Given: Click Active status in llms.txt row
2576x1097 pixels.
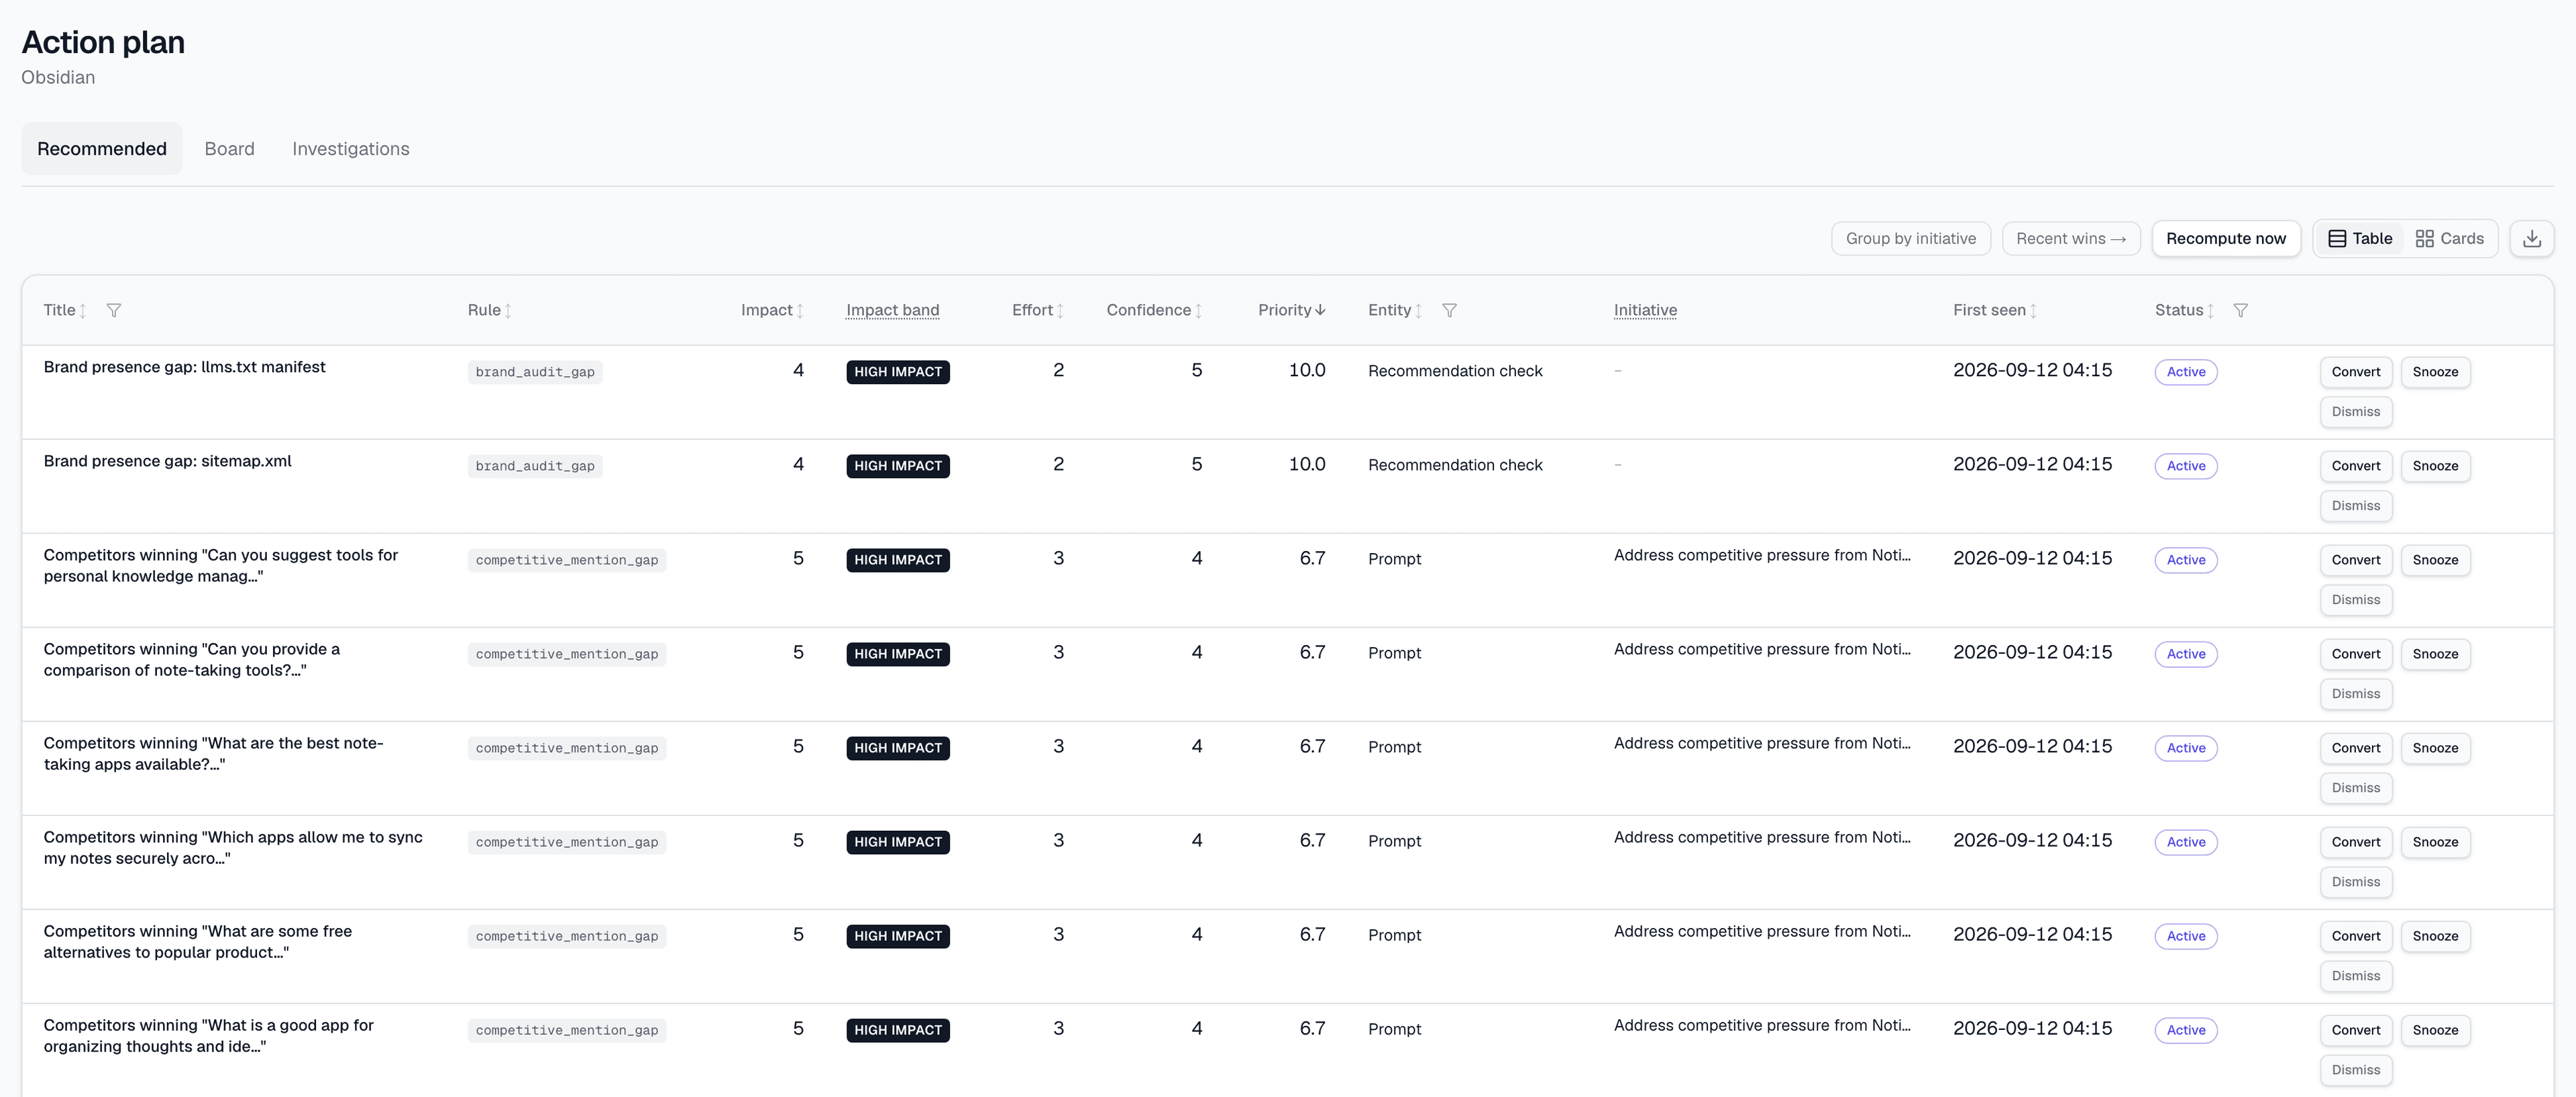Looking at the screenshot, I should click(x=2186, y=372).
